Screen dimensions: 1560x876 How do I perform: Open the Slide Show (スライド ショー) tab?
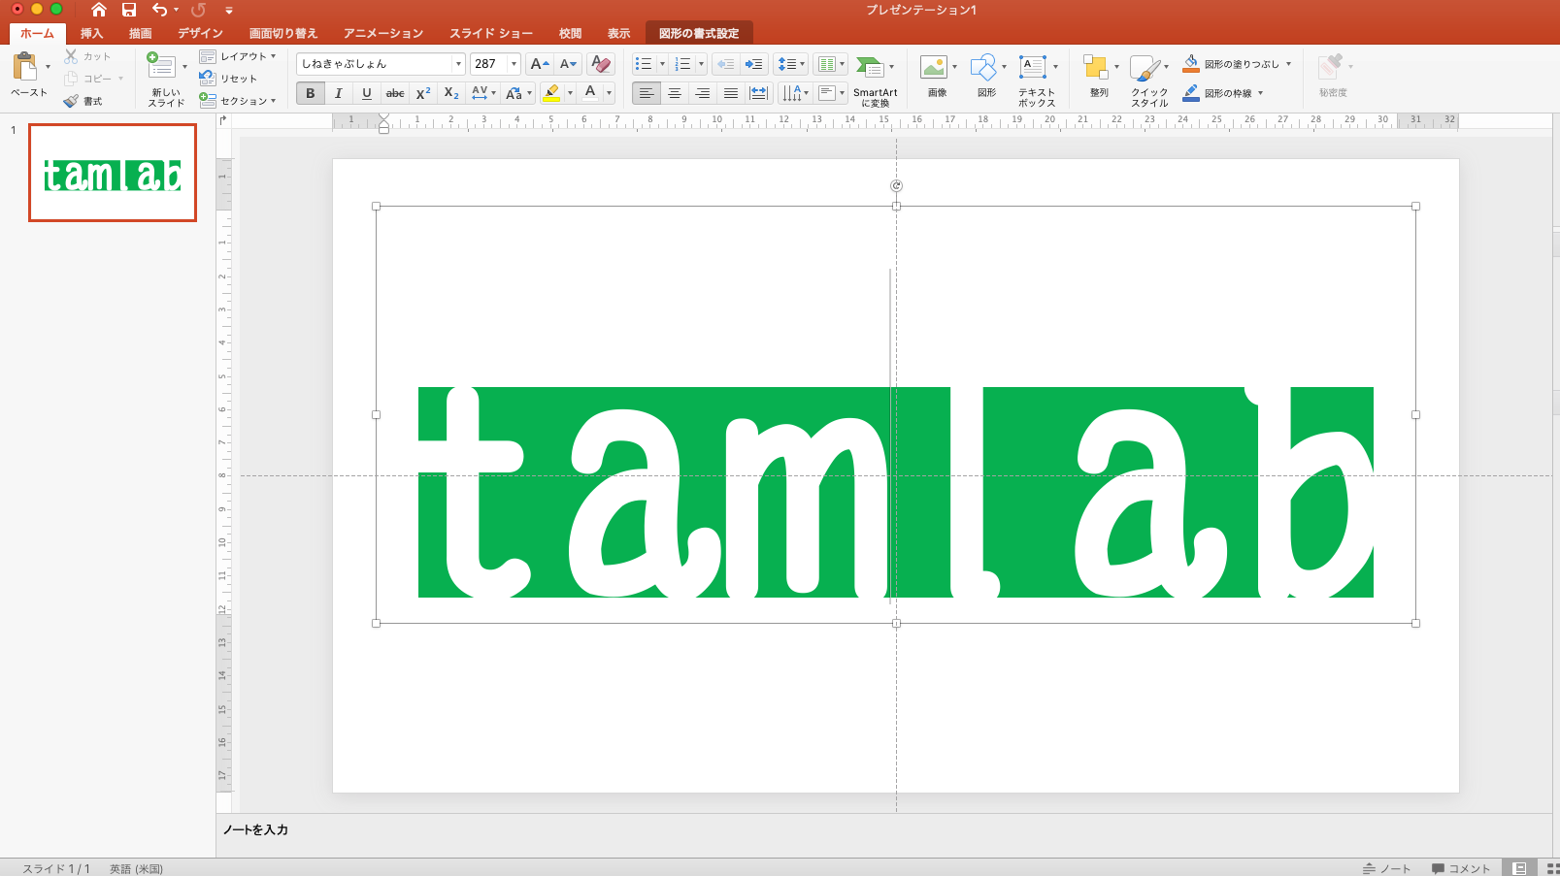tap(491, 33)
